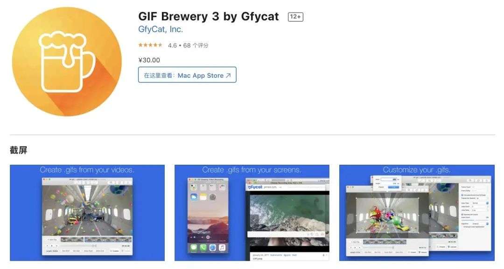
Task: Open the "Customize your .gifs" screenshot thumbnail
Action: click(417, 213)
